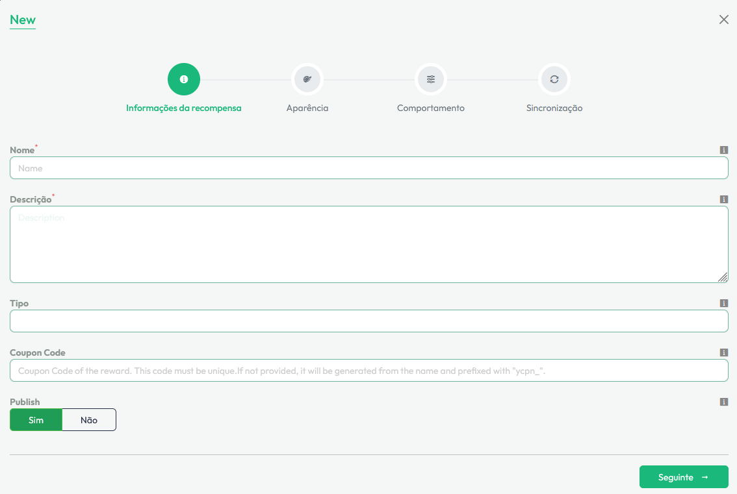
Task: Close the New reward dialog
Action: (723, 19)
